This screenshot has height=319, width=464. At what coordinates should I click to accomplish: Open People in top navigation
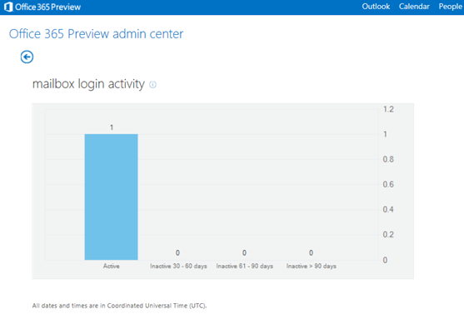[x=450, y=7]
